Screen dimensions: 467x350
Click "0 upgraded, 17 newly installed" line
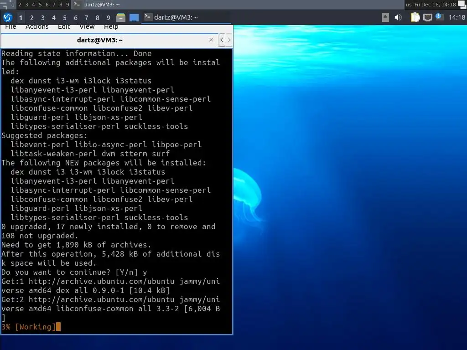[x=109, y=227]
